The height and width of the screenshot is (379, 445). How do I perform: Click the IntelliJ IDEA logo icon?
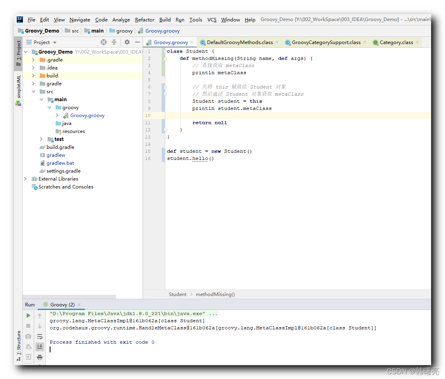[20, 19]
